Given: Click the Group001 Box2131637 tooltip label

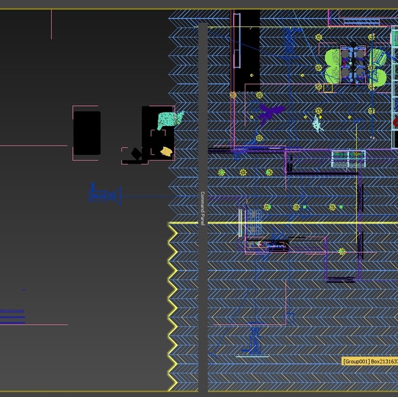Looking at the screenshot, I should pyautogui.click(x=370, y=361).
